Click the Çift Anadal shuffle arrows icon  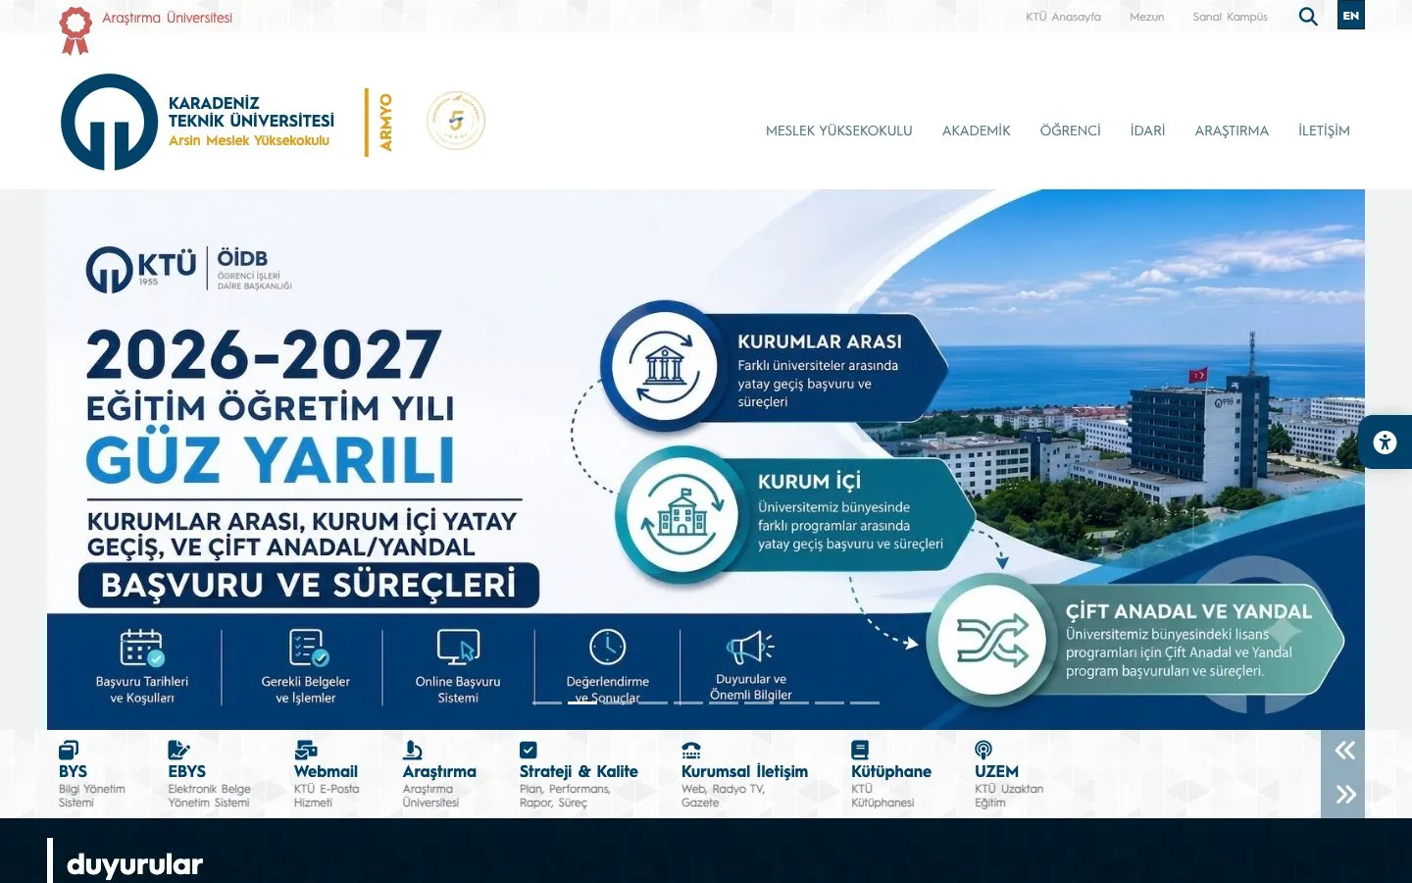point(992,641)
